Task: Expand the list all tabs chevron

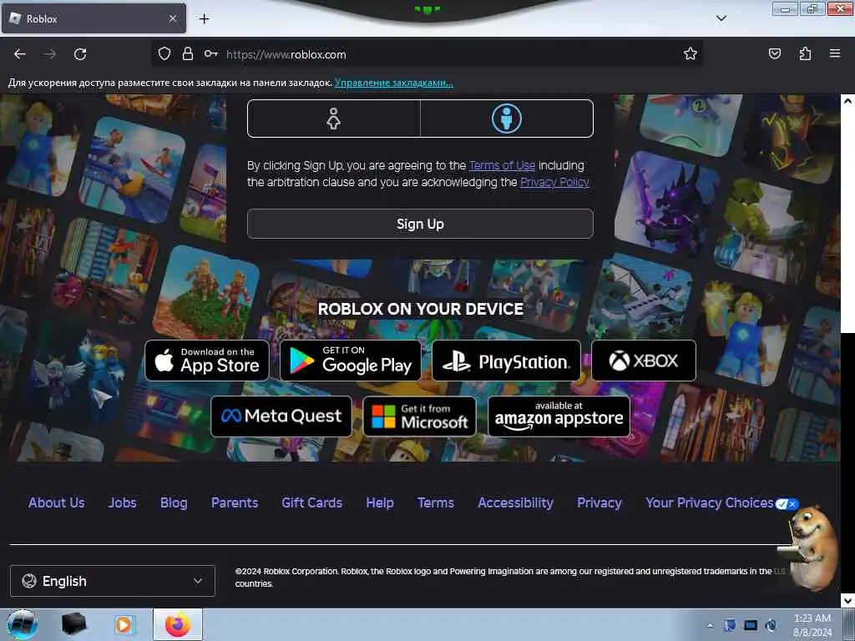Action: coord(721,18)
